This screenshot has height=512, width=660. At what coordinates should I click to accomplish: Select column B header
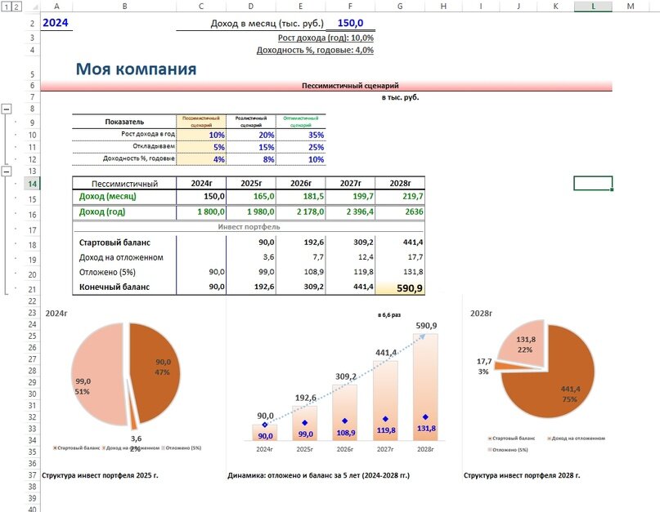(124, 6)
